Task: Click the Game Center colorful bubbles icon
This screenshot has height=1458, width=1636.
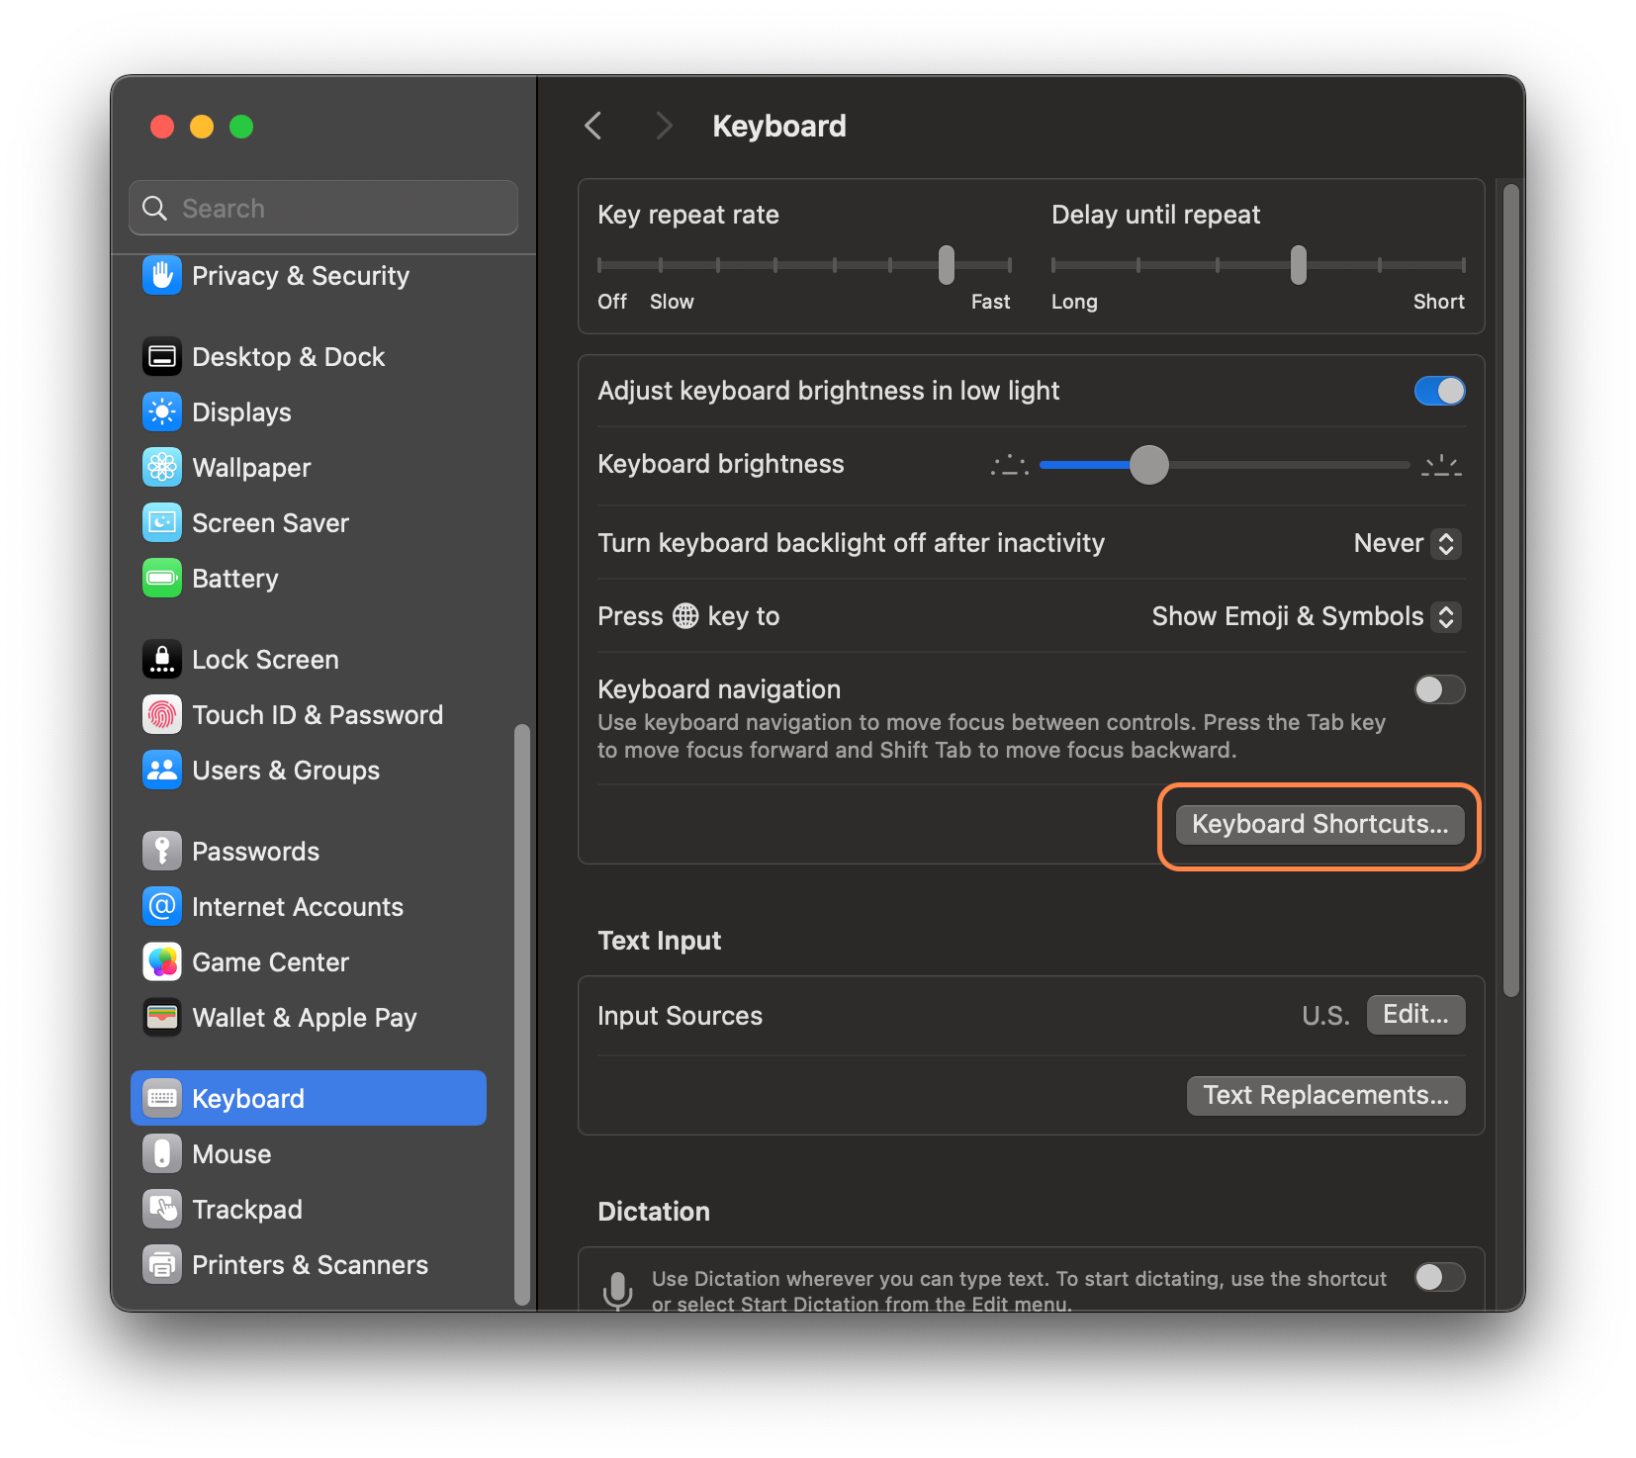Action: pos(162,962)
